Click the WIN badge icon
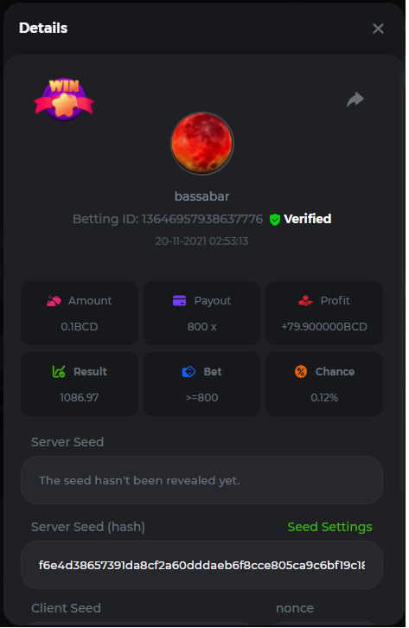Viewport: 409px width, 628px height. [x=64, y=99]
